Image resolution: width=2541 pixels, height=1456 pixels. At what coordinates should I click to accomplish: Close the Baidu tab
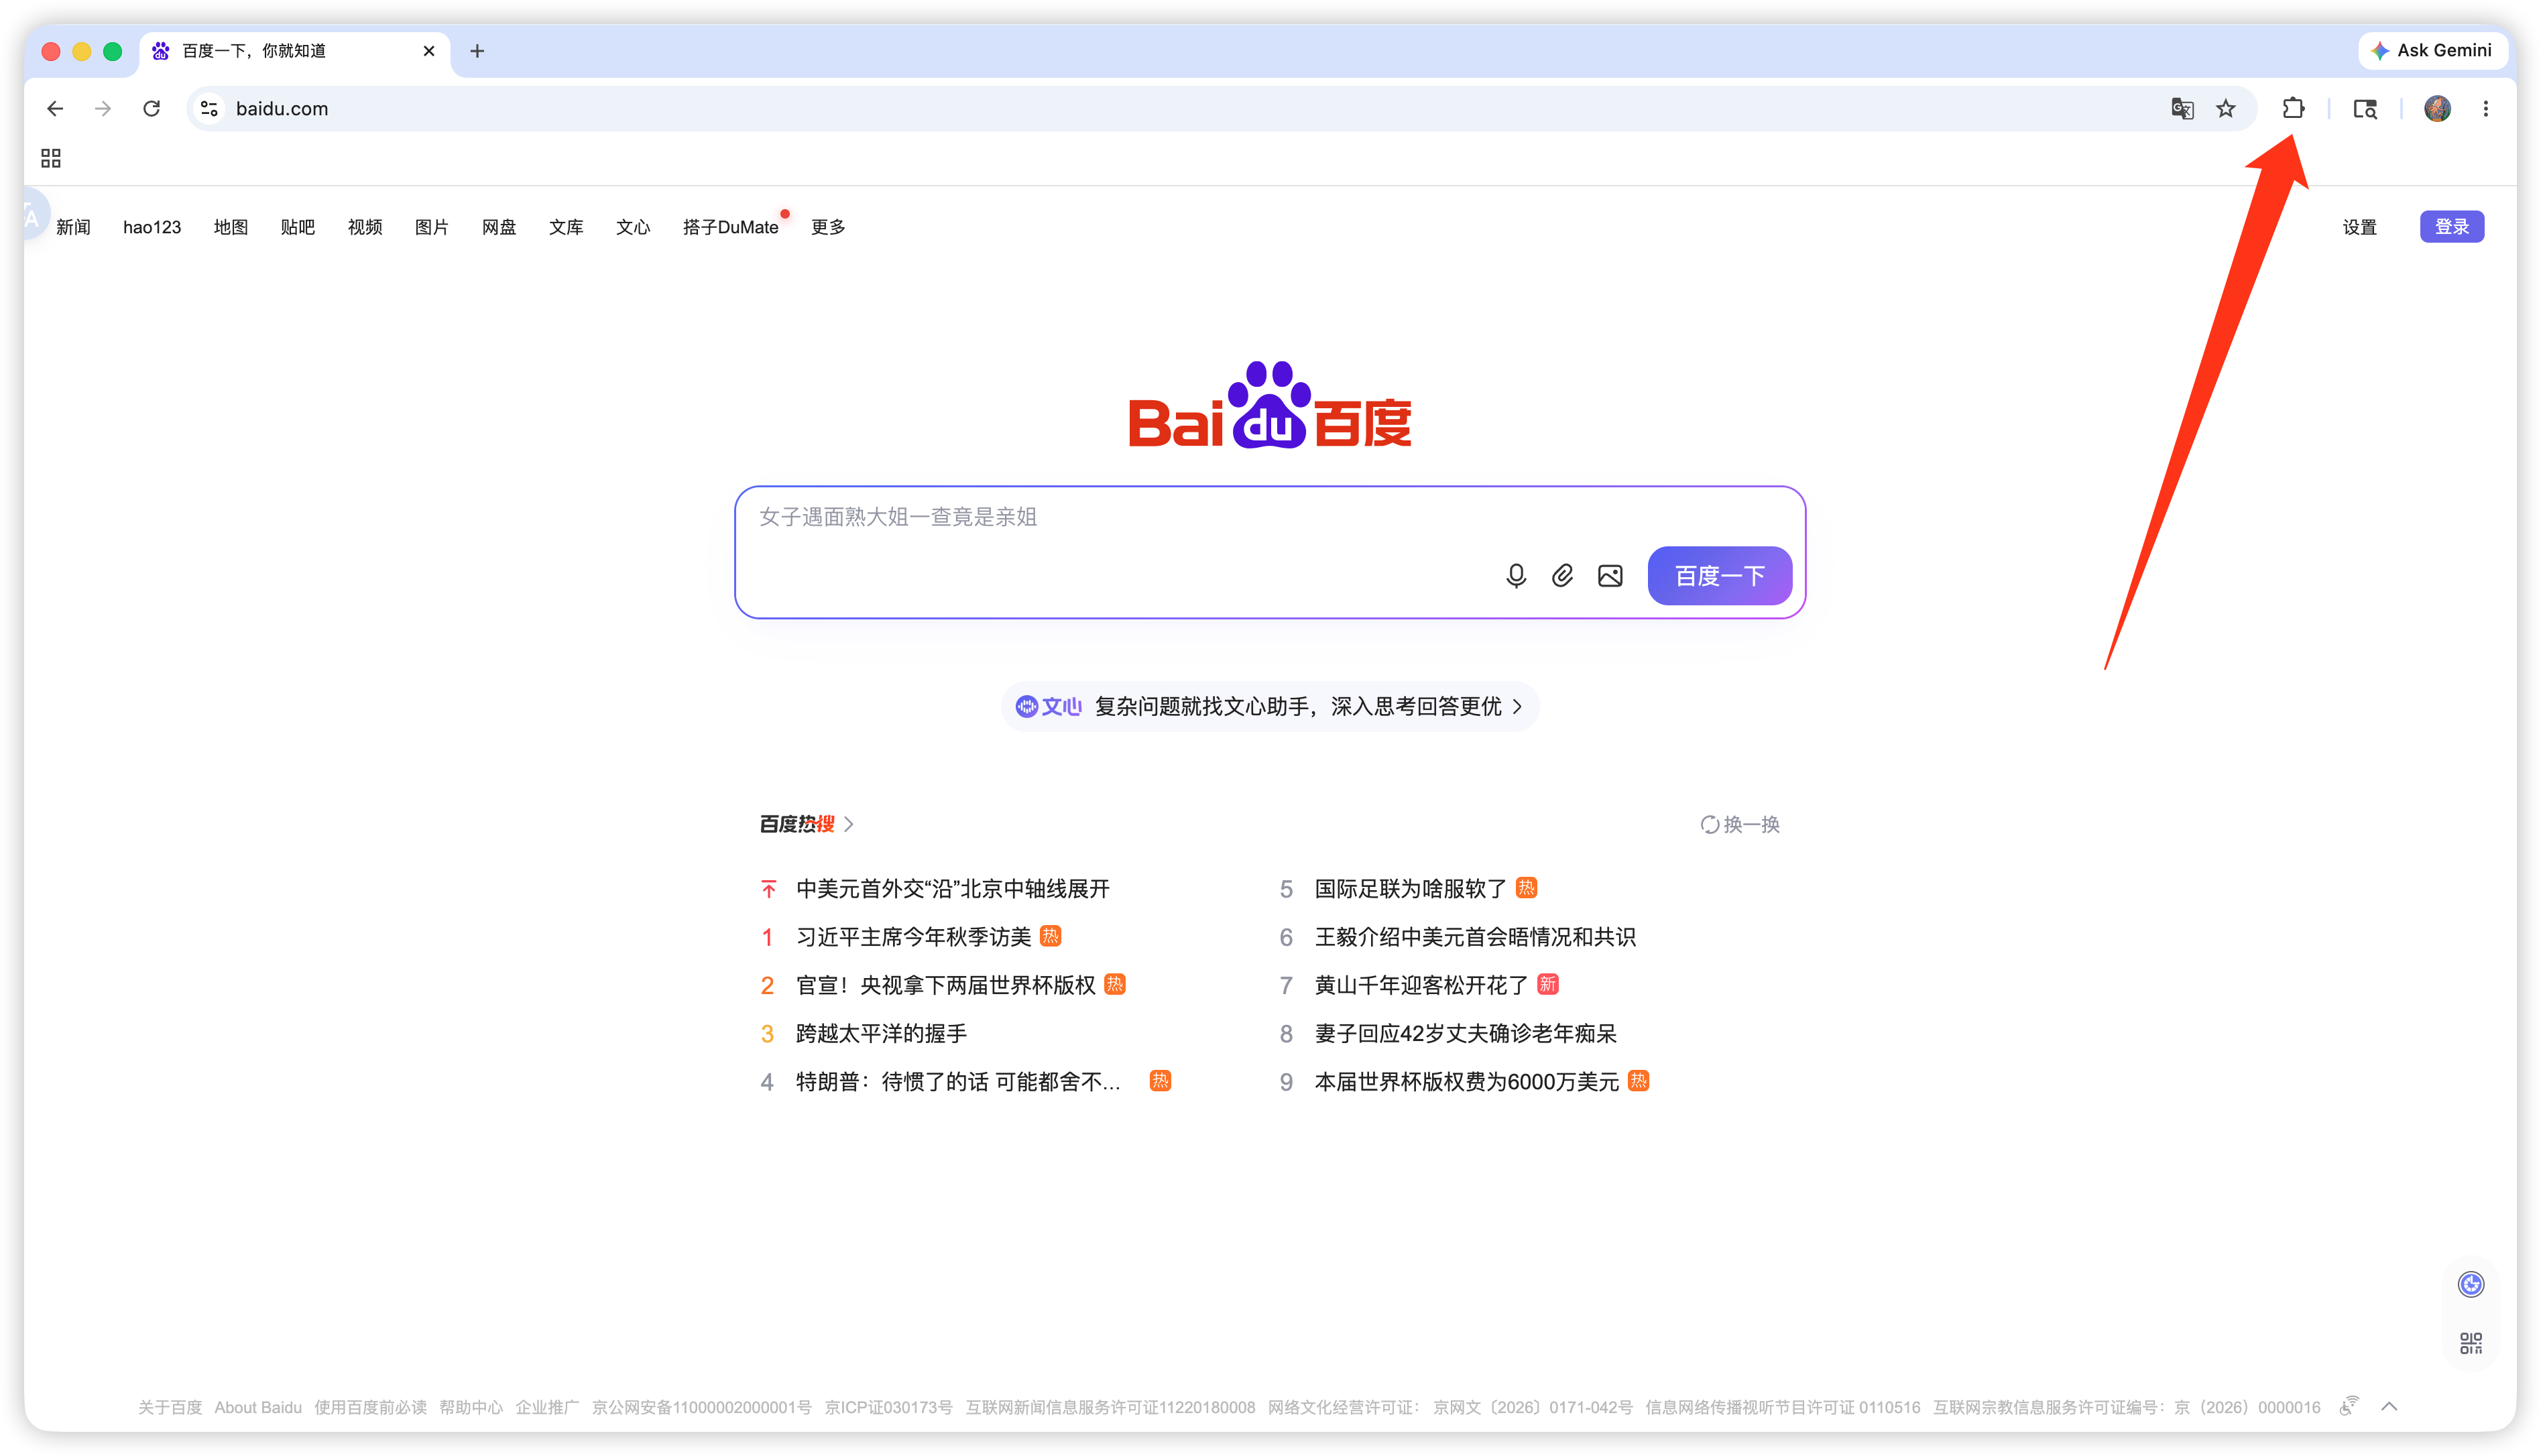click(429, 51)
